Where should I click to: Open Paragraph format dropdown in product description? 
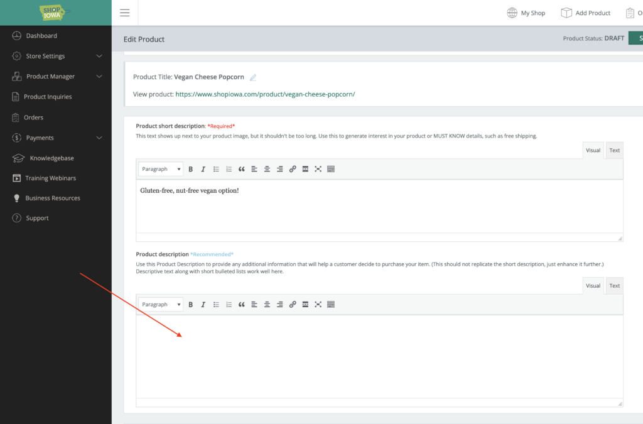(x=161, y=305)
